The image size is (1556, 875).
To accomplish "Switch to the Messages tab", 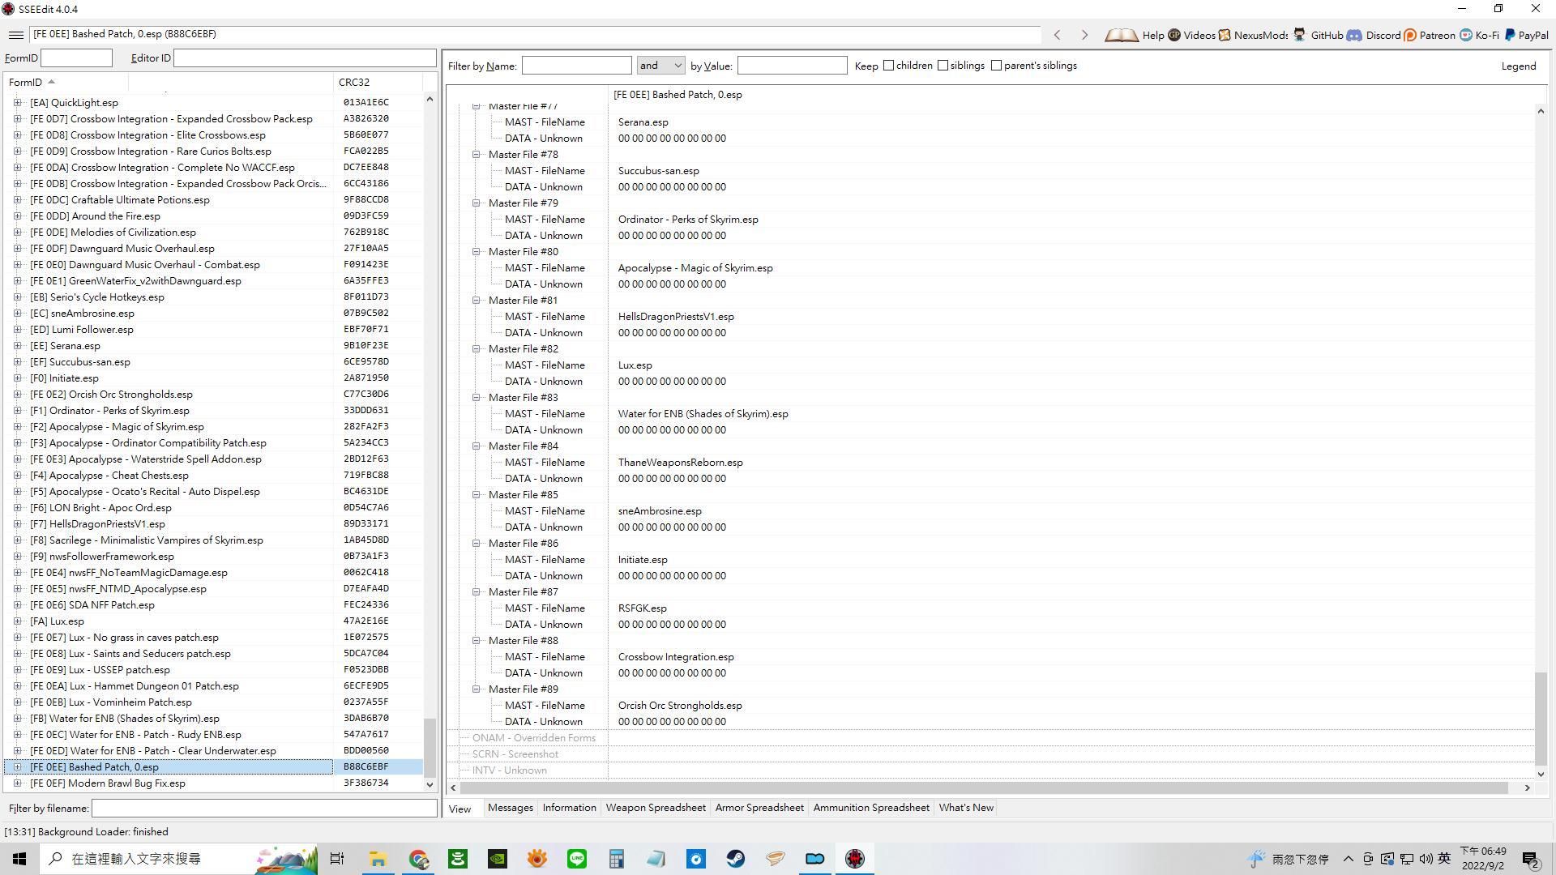I will (510, 808).
